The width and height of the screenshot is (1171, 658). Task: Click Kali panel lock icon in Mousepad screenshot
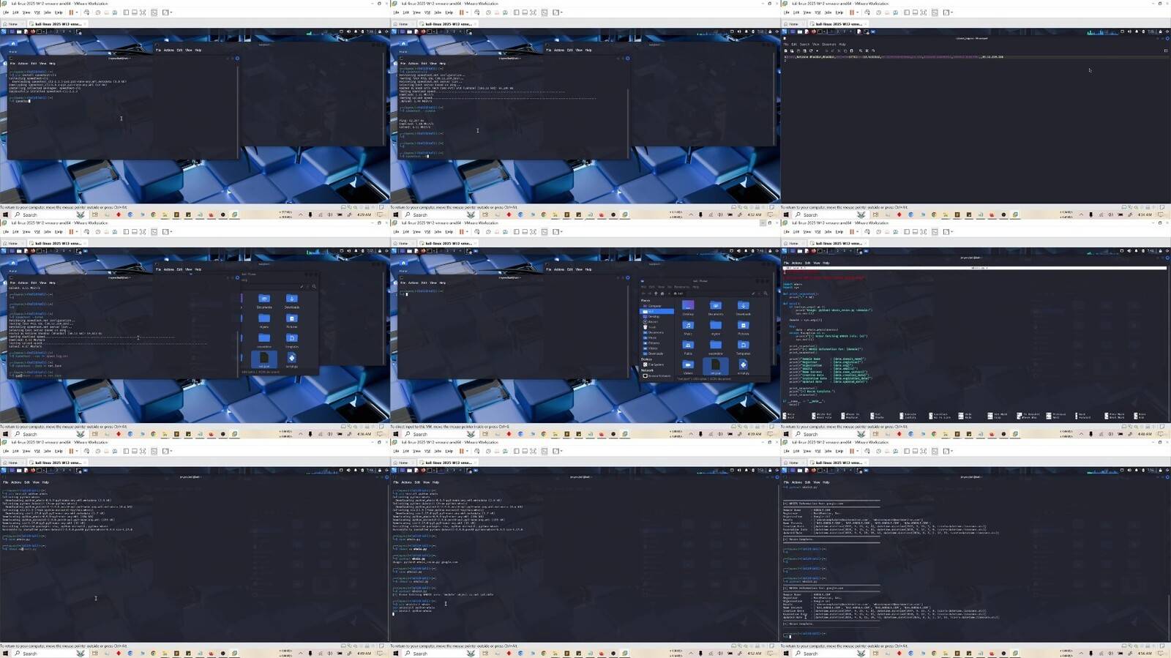pyautogui.click(x=1160, y=31)
